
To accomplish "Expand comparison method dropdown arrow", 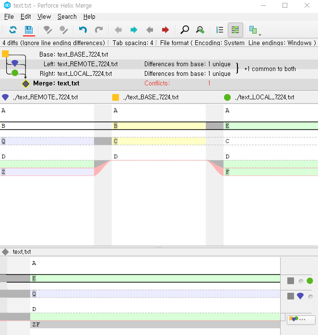I will (x=260, y=35).
